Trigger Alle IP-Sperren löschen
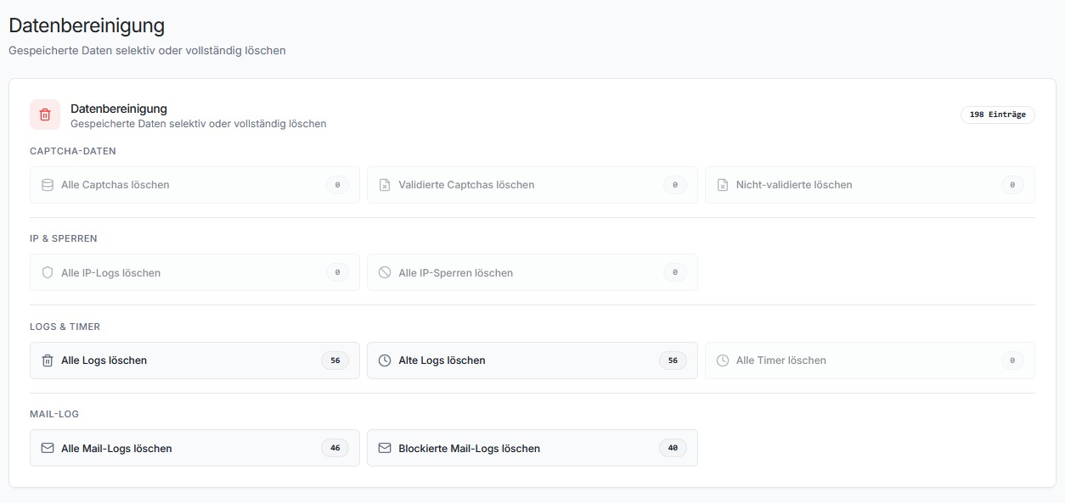 [x=532, y=272]
